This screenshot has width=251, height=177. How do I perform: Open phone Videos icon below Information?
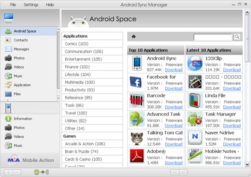tap(8, 137)
